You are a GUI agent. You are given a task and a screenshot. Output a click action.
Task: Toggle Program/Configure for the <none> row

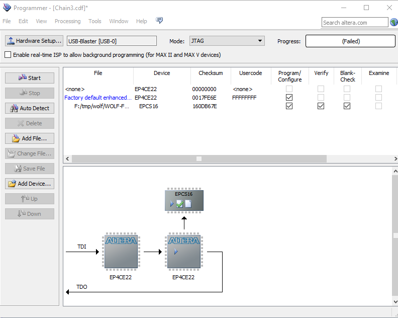[289, 89]
